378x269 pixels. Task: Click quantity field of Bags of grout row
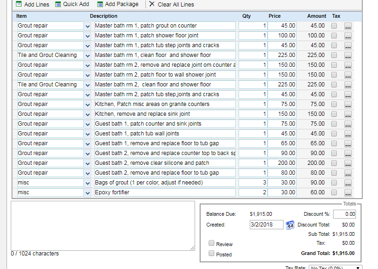tap(253, 183)
